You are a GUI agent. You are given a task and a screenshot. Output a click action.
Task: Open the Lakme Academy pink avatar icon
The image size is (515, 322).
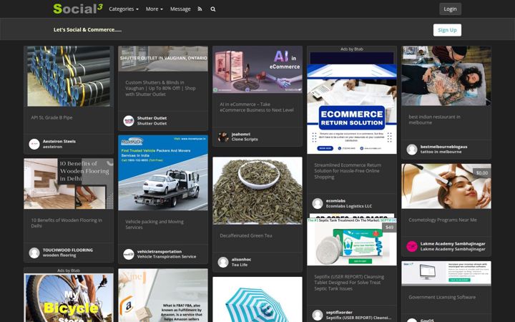pos(412,246)
